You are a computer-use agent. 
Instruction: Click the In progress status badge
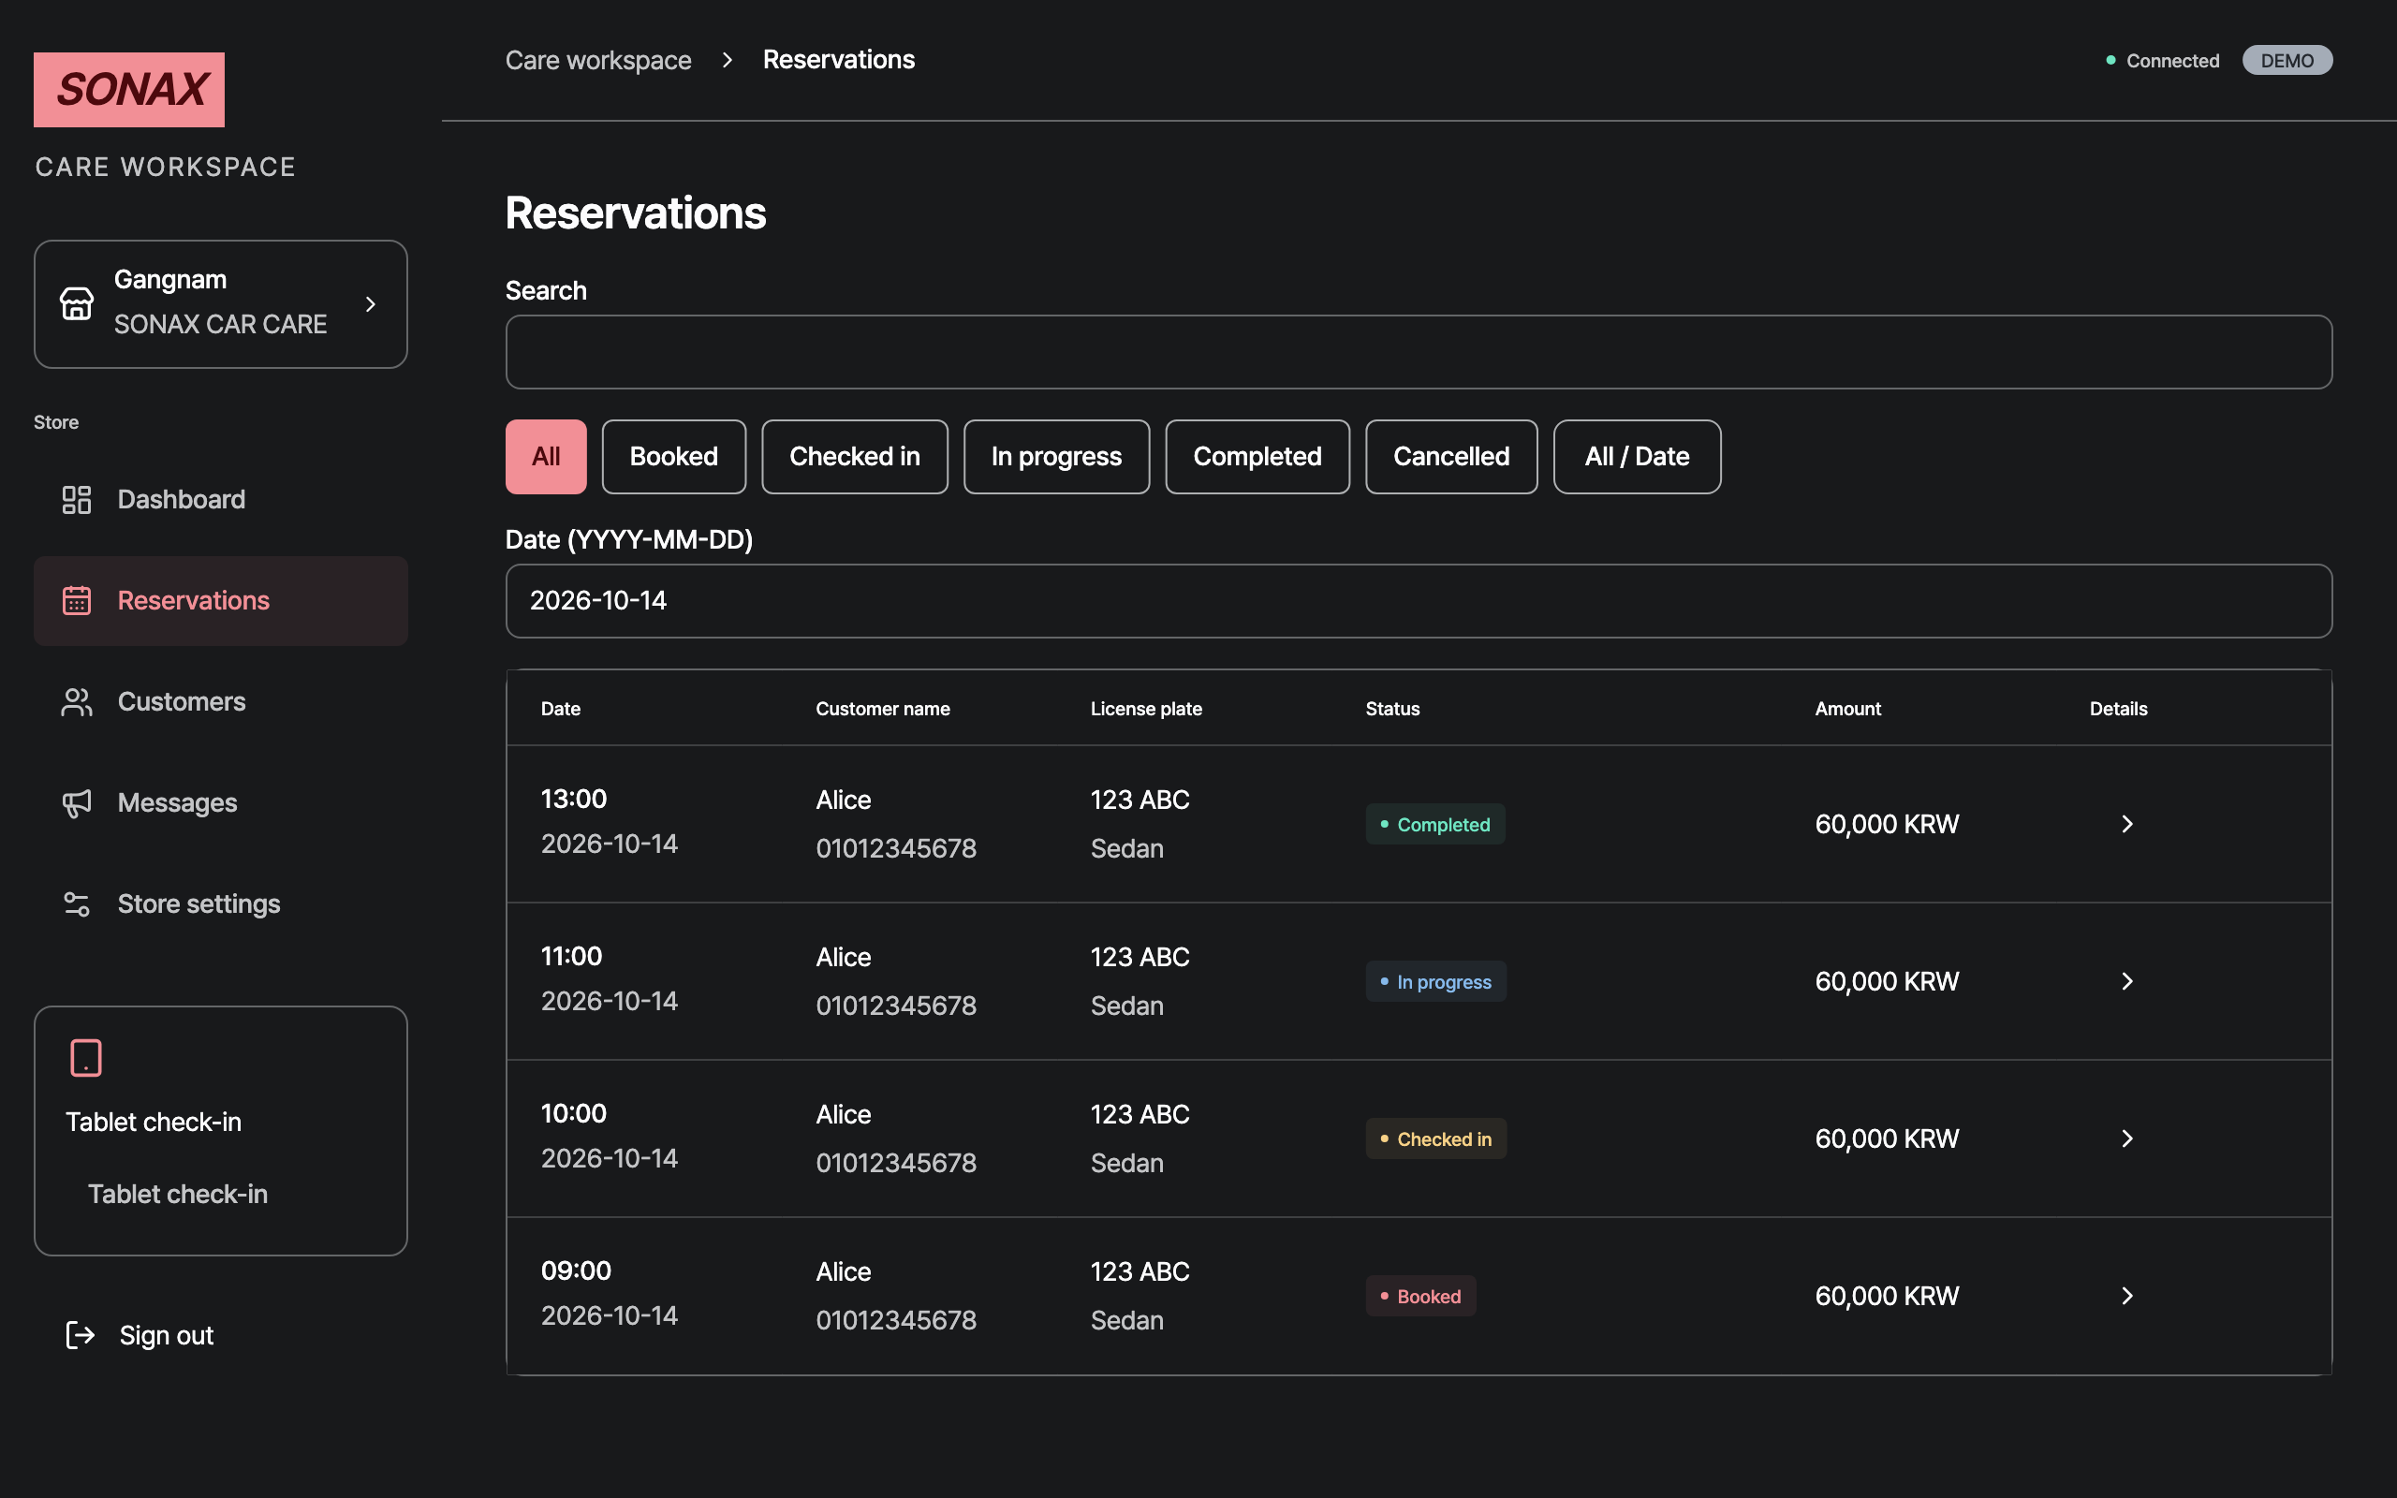click(x=1435, y=982)
